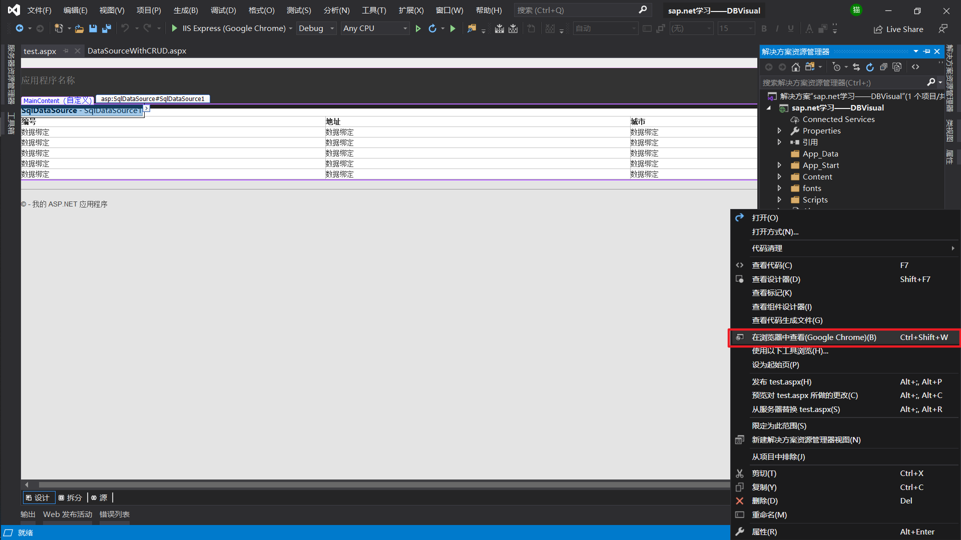Click the 源 view toggle tab
This screenshot has height=540, width=961.
pyautogui.click(x=102, y=498)
